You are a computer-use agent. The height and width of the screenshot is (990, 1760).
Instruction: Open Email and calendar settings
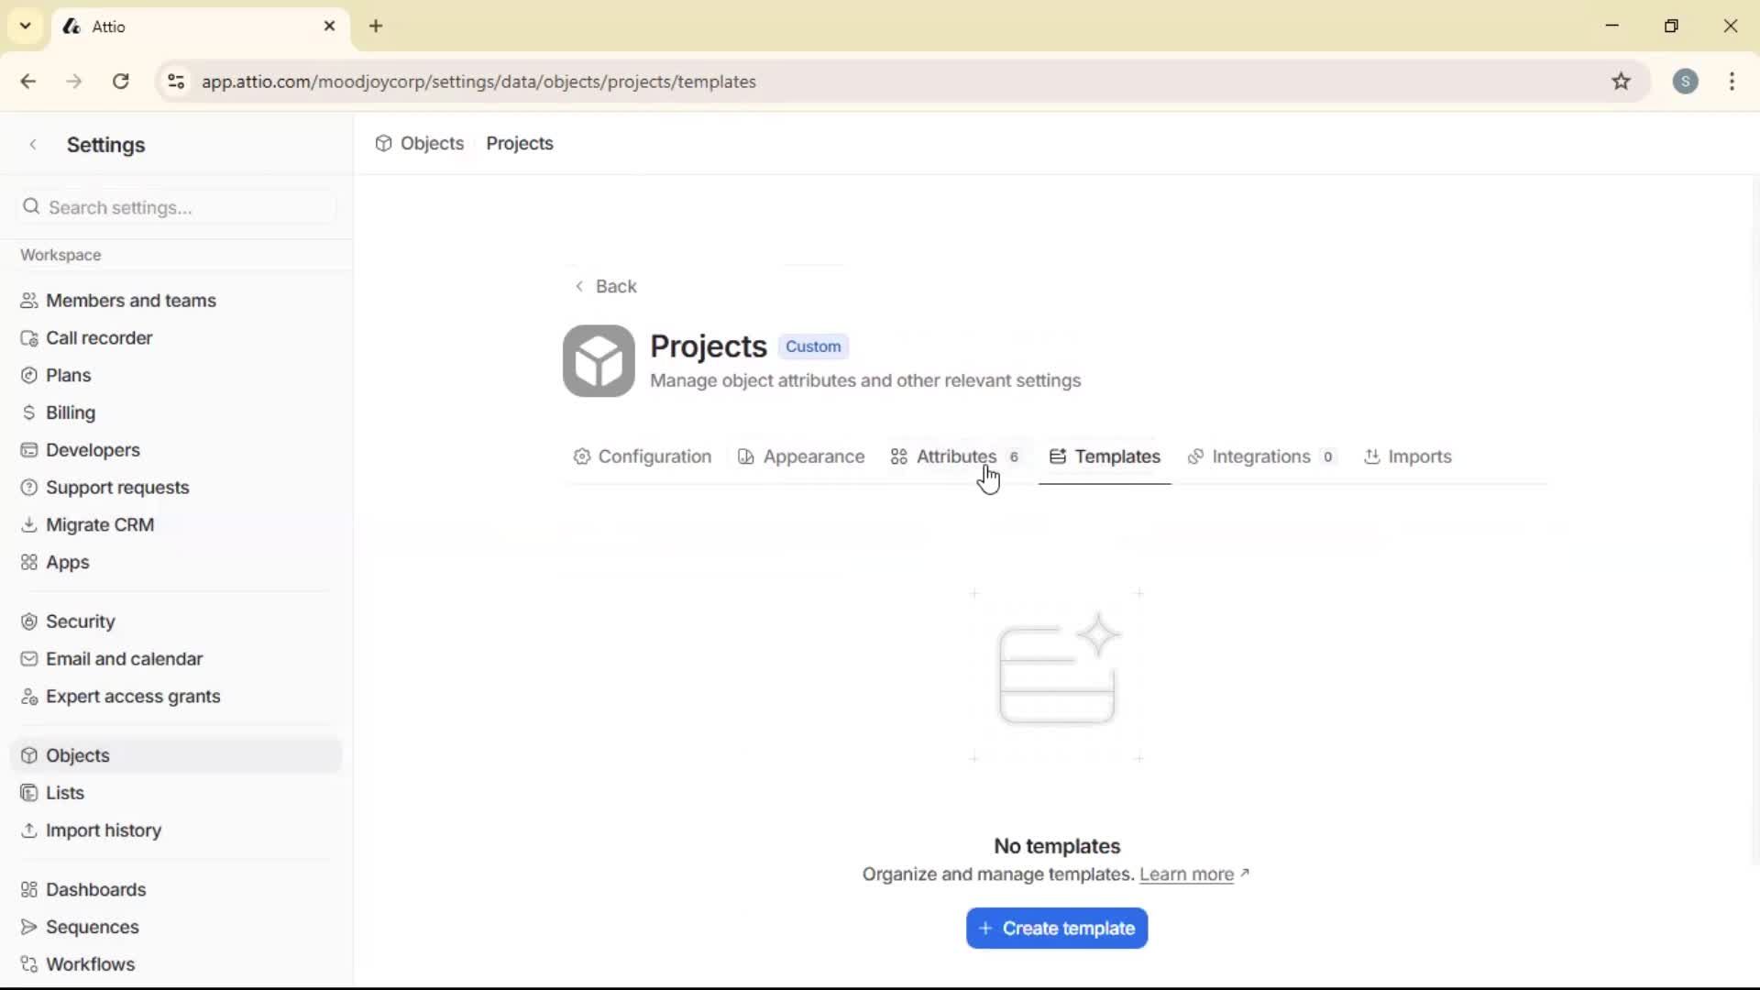point(126,658)
